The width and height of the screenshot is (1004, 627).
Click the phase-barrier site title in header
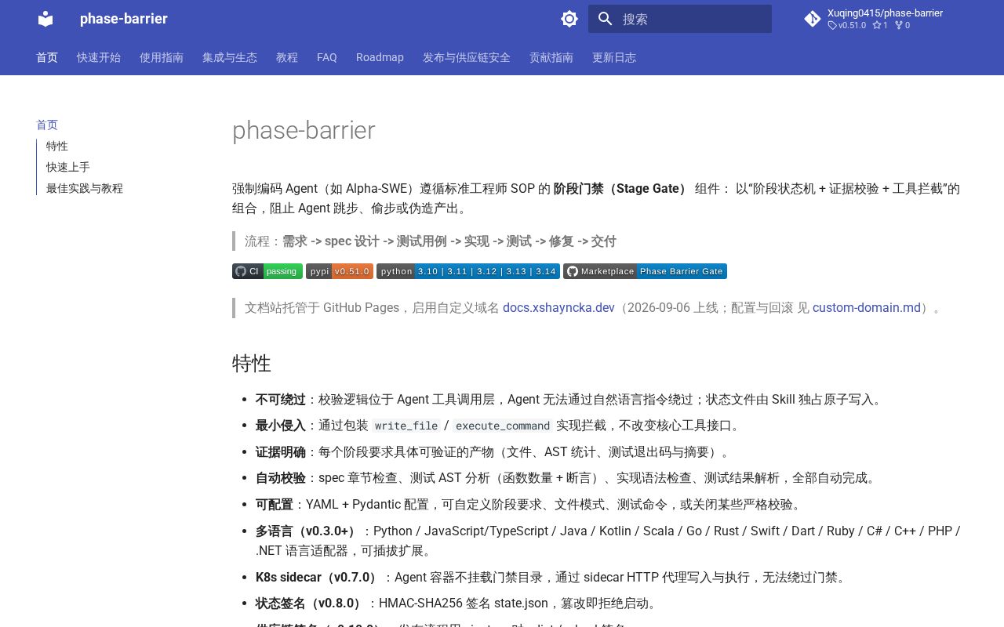(124, 19)
